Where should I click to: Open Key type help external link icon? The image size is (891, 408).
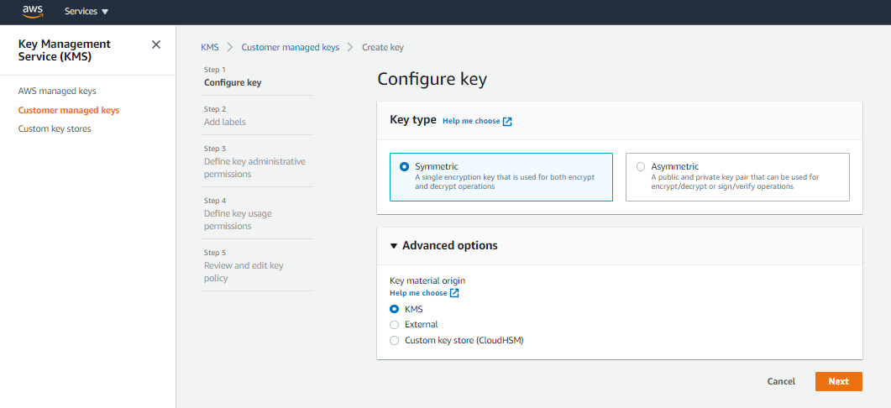[x=507, y=122]
